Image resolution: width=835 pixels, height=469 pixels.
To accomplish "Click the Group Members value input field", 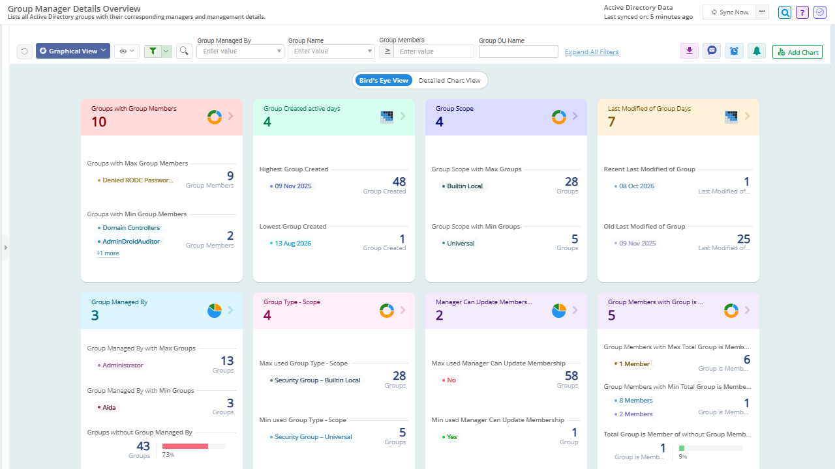I will pyautogui.click(x=434, y=51).
